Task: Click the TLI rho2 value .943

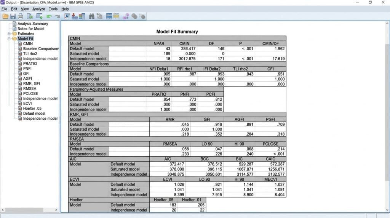Action: [249, 74]
